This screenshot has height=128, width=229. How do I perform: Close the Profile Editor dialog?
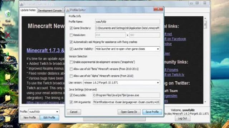coord(158,9)
